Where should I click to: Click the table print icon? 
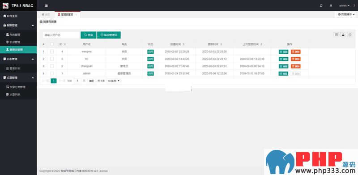tap(349, 34)
